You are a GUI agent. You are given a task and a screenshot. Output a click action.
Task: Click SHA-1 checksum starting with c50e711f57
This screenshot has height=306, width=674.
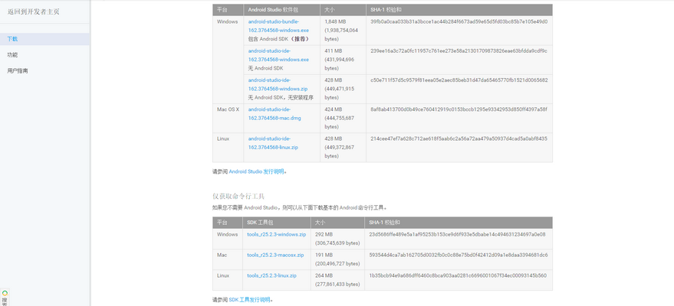(459, 80)
